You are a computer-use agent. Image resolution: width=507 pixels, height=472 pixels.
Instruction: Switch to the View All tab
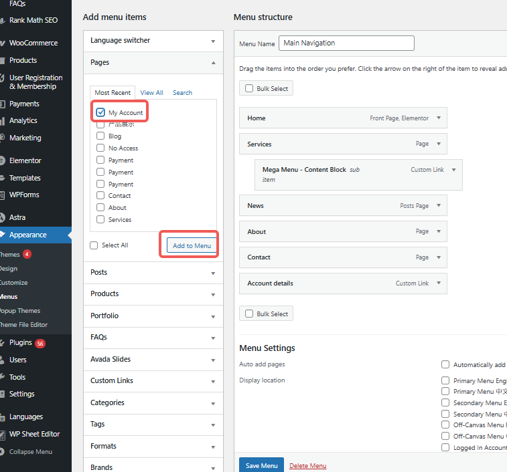pos(151,93)
